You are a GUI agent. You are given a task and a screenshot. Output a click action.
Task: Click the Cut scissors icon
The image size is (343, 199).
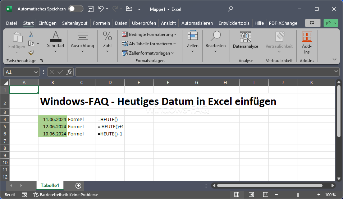coord(31,34)
